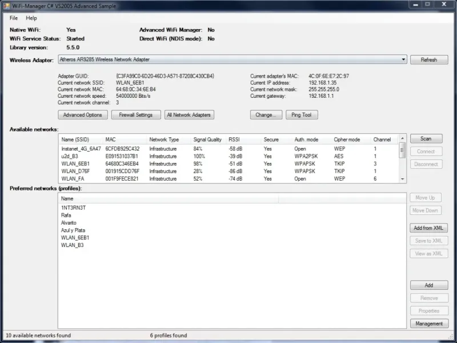457x343 pixels.
Task: Show All Network Adapters
Action: (189, 115)
